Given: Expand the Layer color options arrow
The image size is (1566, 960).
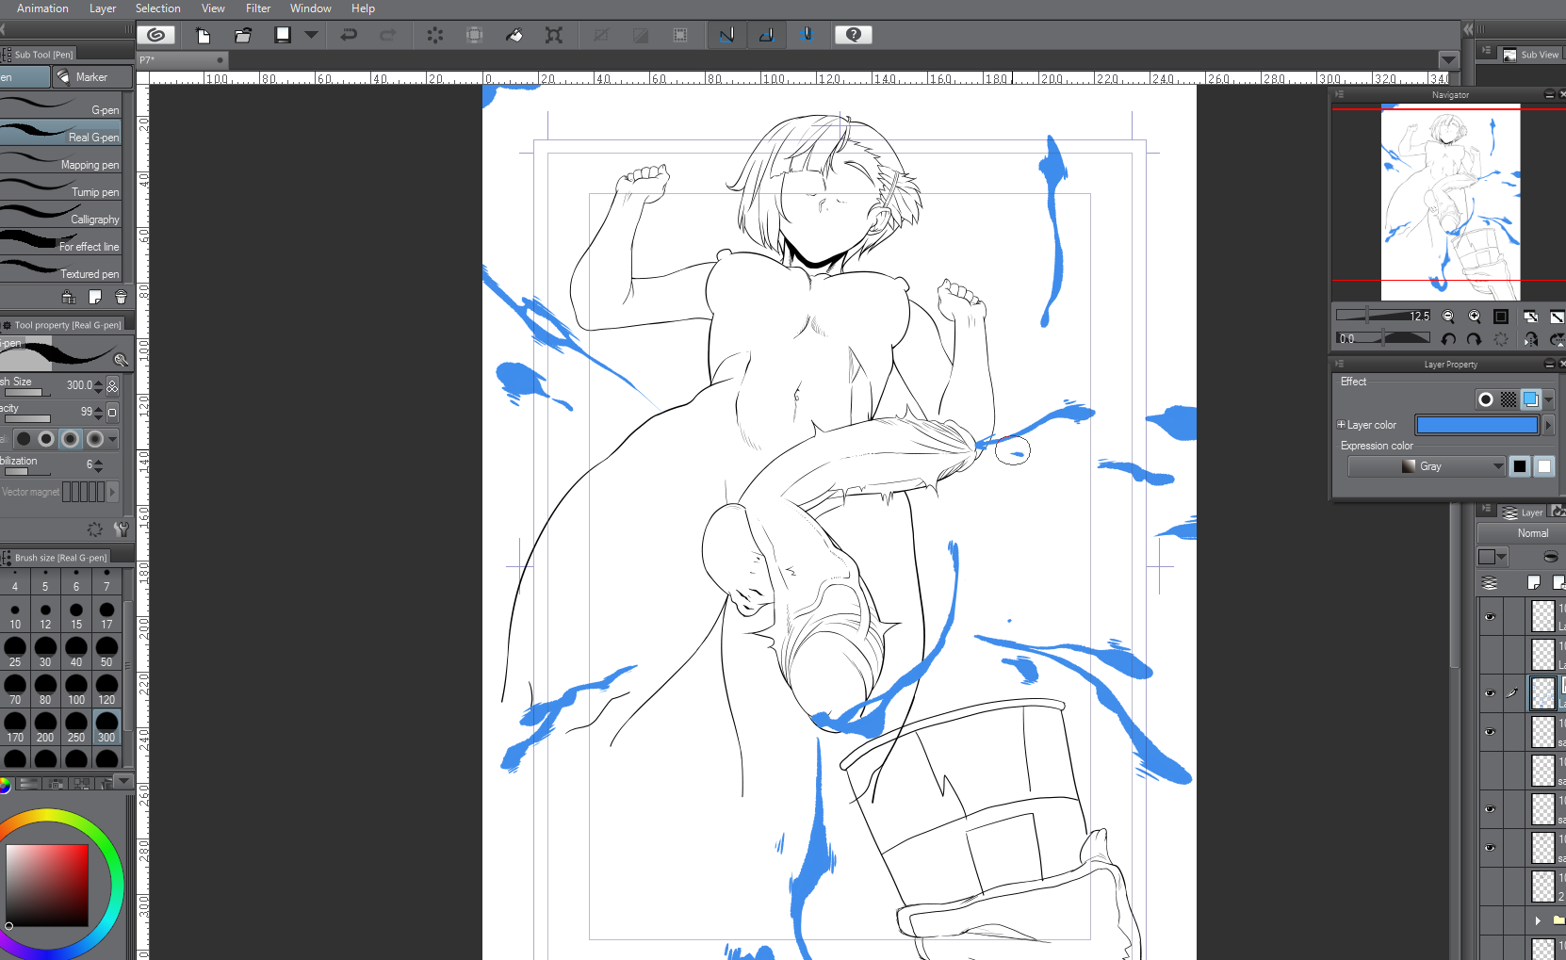Looking at the screenshot, I should pos(1547,425).
